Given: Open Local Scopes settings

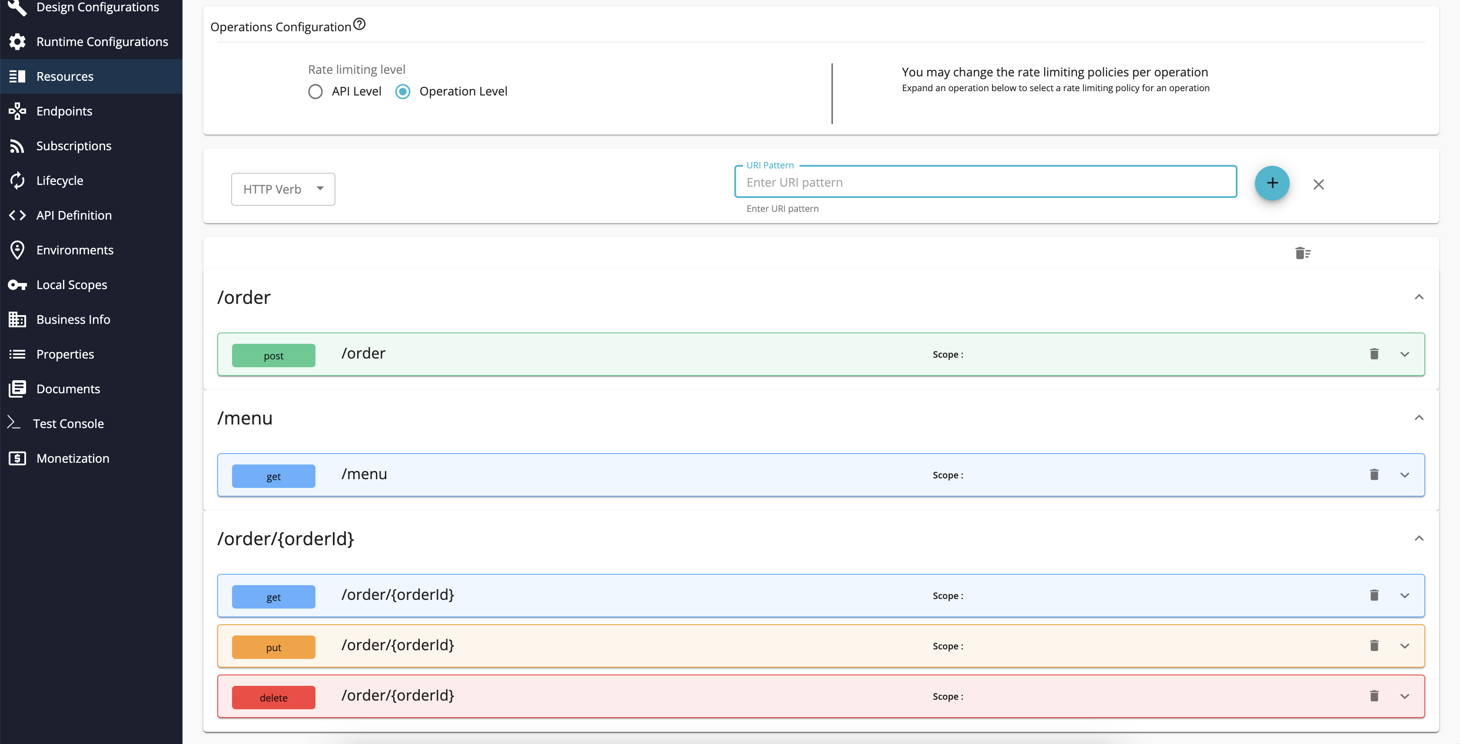Looking at the screenshot, I should tap(71, 285).
